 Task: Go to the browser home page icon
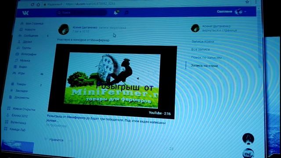(38, 4)
